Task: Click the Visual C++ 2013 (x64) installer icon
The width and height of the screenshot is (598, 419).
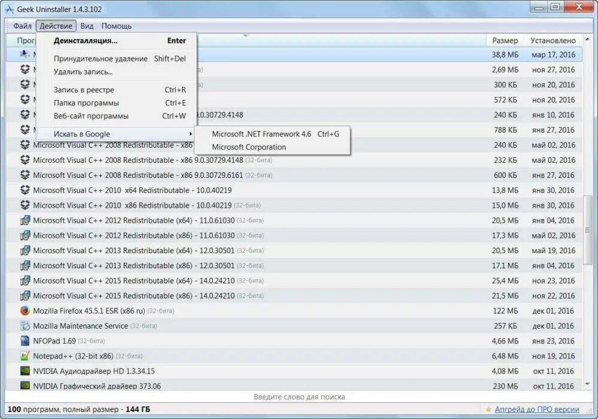Action: 25,250
